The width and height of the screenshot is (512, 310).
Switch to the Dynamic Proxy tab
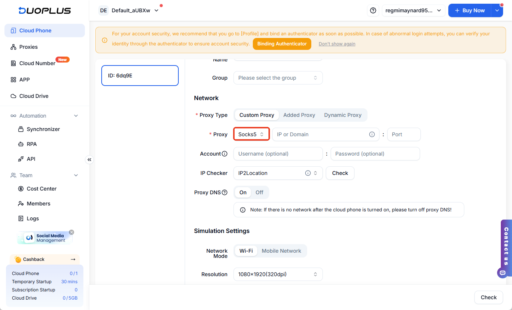point(343,115)
